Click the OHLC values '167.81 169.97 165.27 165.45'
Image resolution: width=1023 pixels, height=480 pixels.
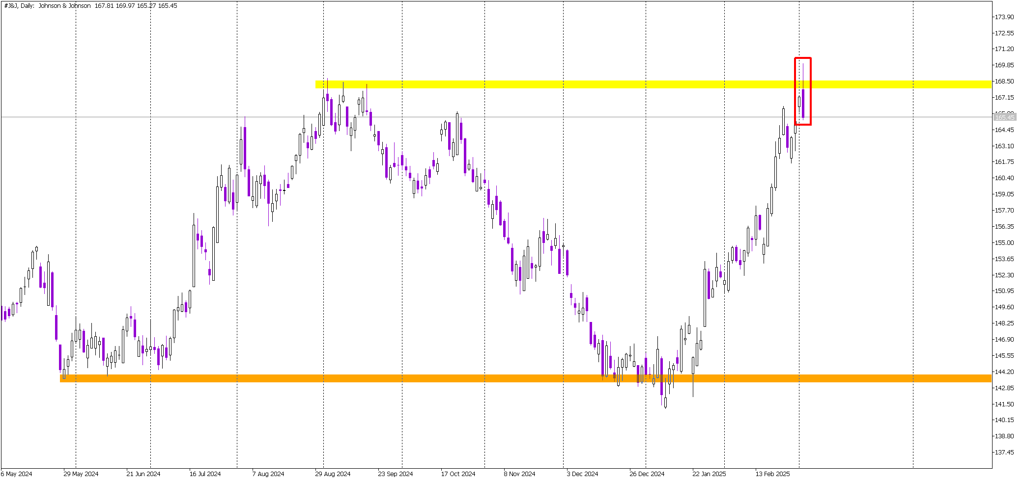tap(136, 6)
